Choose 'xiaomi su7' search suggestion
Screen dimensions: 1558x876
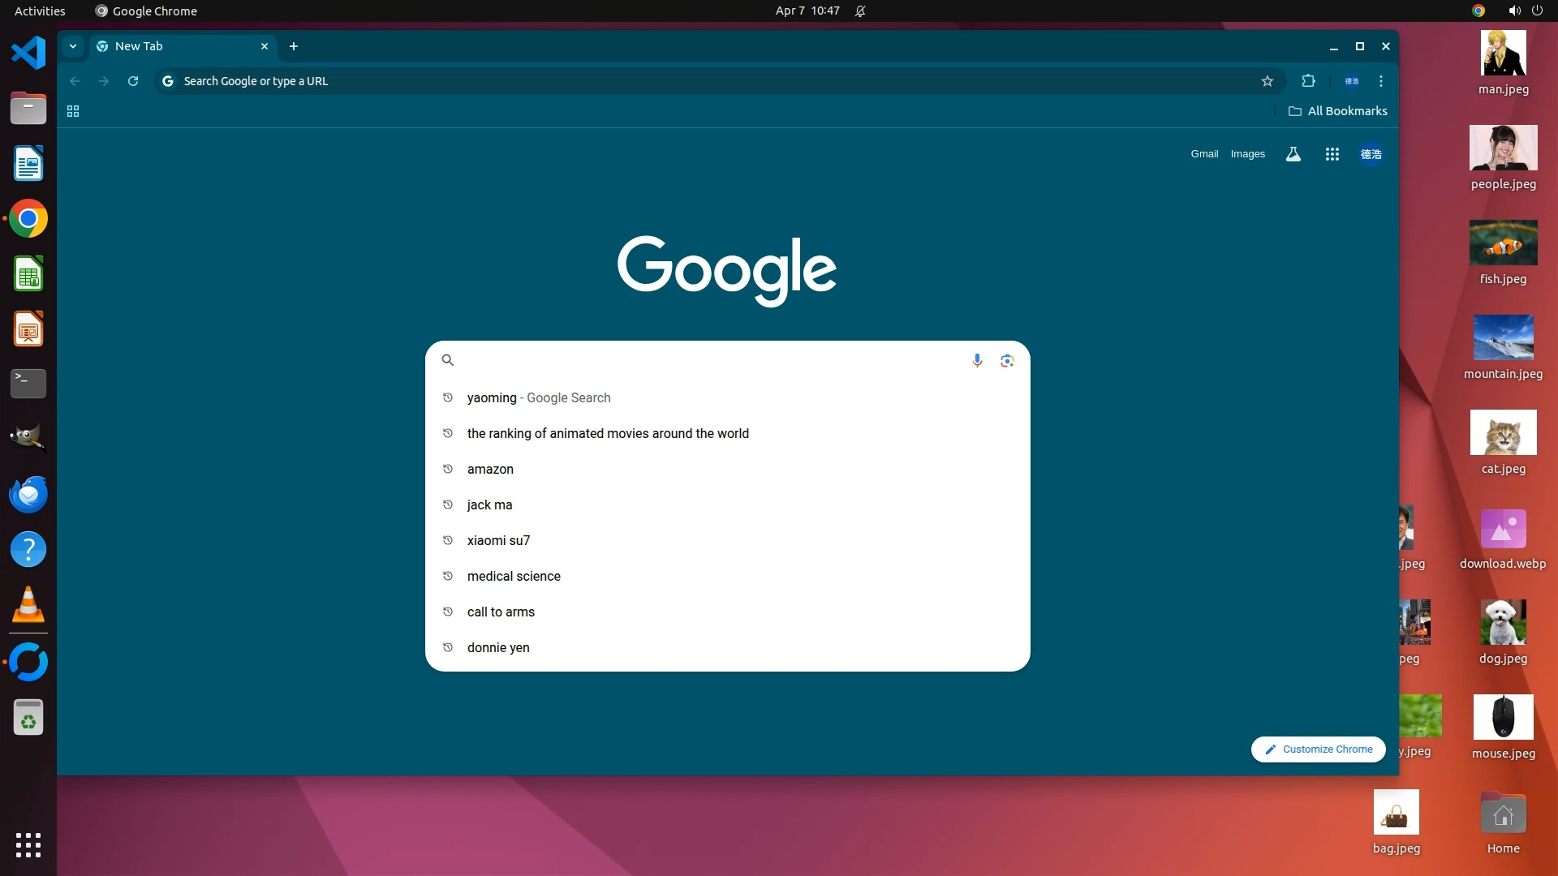[x=498, y=540]
